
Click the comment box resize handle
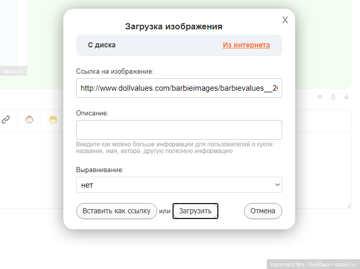349,205
